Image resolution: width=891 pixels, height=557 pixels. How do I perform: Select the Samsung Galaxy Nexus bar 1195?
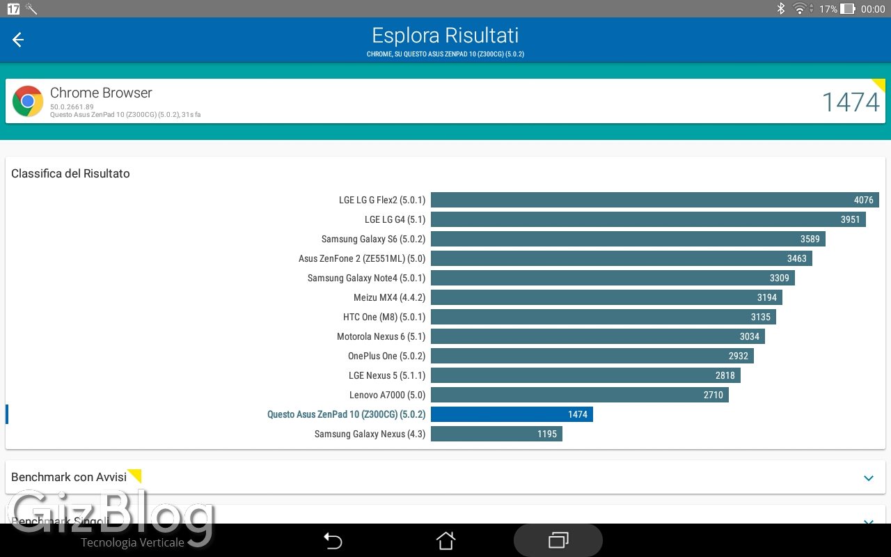click(496, 434)
